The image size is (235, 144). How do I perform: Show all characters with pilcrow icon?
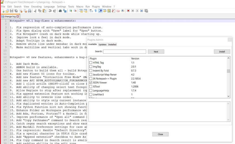(x=95, y=11)
